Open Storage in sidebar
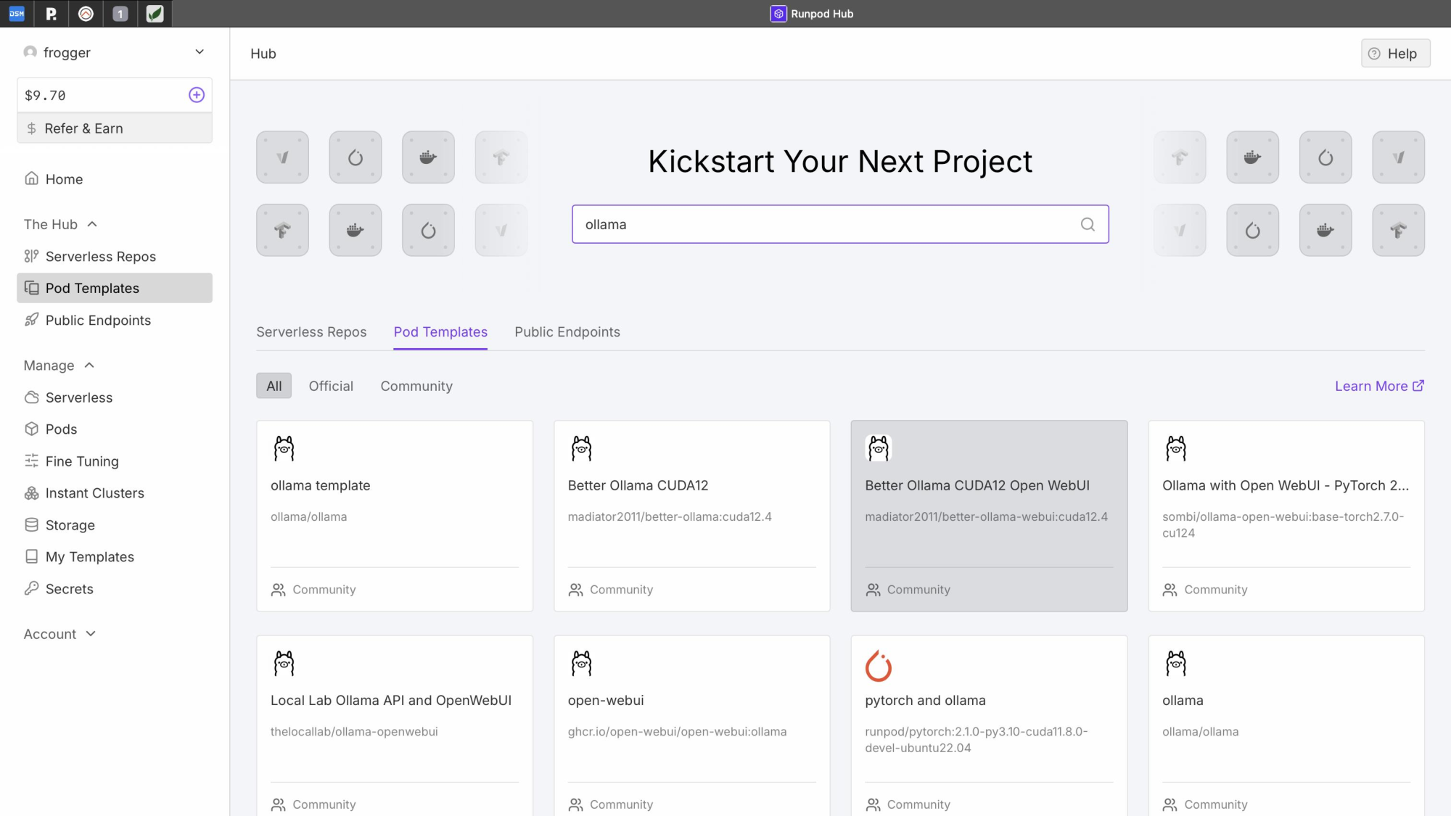 click(70, 524)
